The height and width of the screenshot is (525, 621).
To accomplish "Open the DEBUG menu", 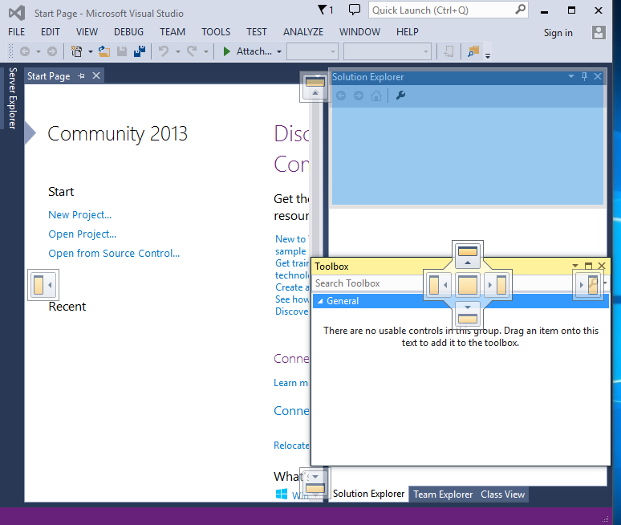I will tap(128, 31).
